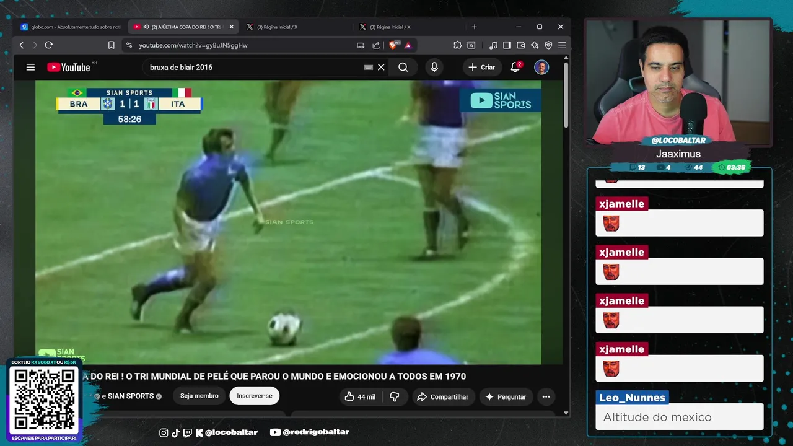Click the Perguntar button
793x446 pixels.
click(x=506, y=396)
